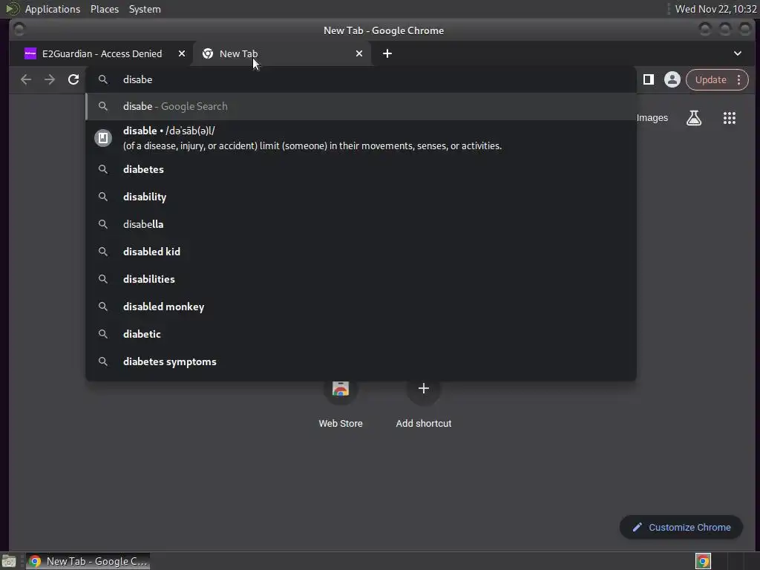
Task: Click the show desktop icon in the bottom panel
Action: click(9, 561)
